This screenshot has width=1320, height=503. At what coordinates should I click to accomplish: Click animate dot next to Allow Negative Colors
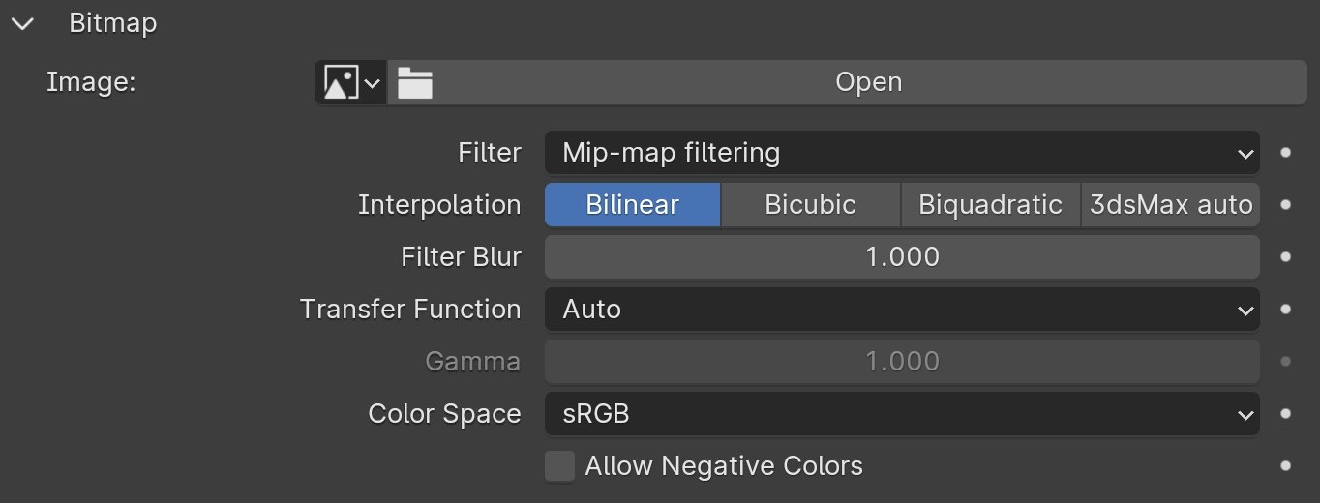click(1285, 466)
